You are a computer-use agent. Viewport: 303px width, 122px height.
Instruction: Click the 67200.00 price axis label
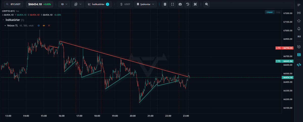coord(288,13)
